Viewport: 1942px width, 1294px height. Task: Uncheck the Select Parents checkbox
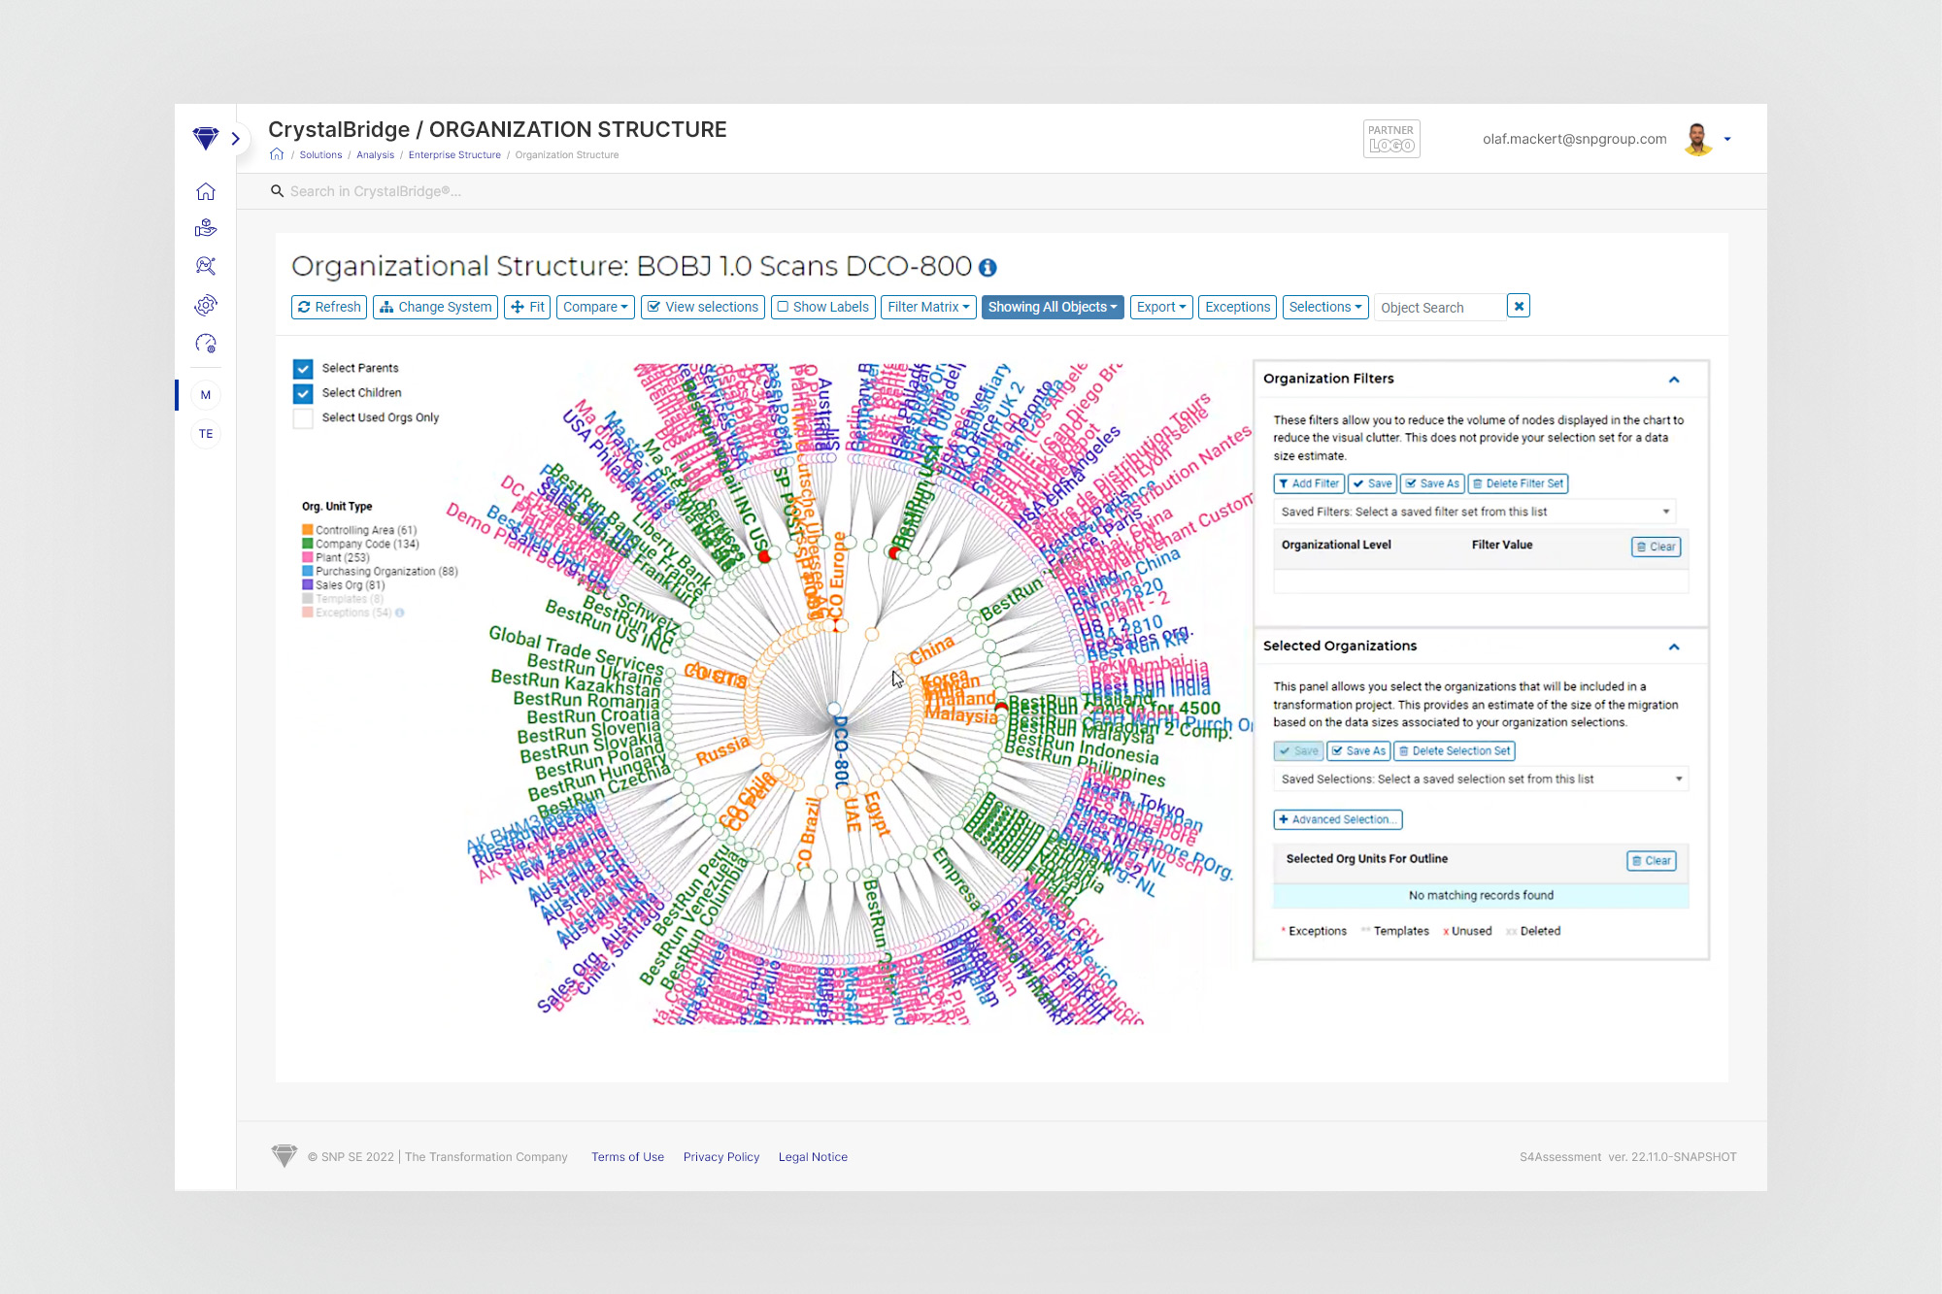coord(303,369)
